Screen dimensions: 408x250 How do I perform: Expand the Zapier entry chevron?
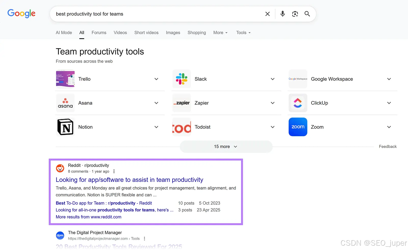(x=273, y=103)
